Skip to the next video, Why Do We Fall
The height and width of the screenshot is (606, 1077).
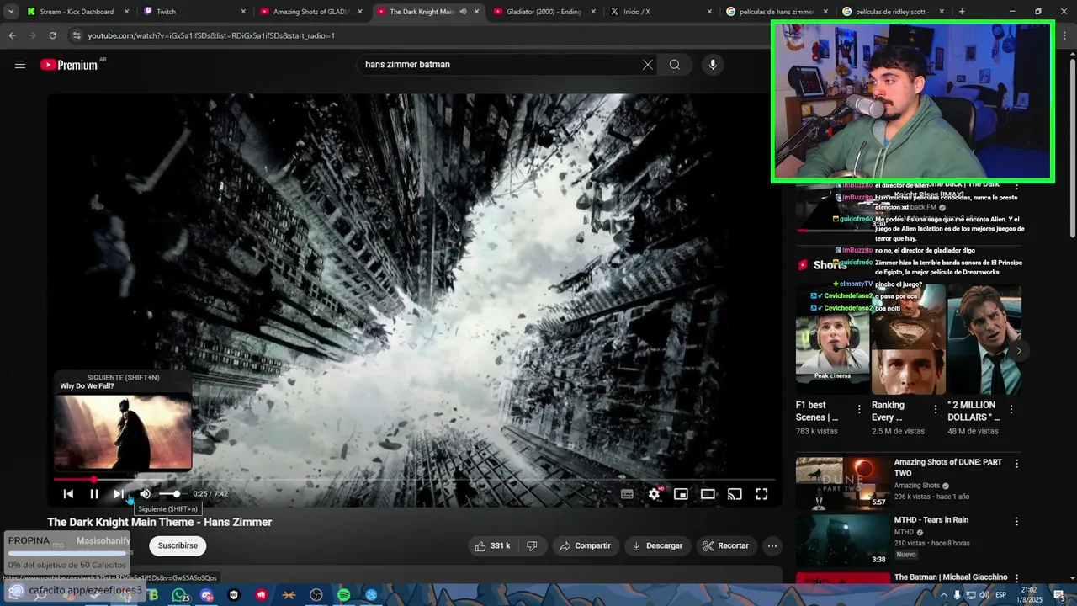(x=119, y=494)
